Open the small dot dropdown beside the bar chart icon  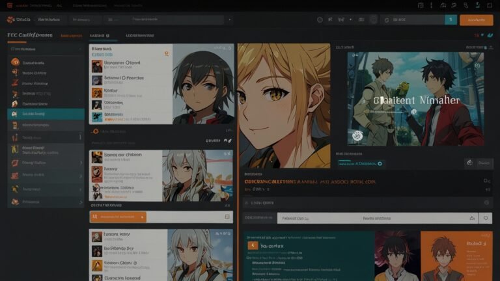point(350,20)
